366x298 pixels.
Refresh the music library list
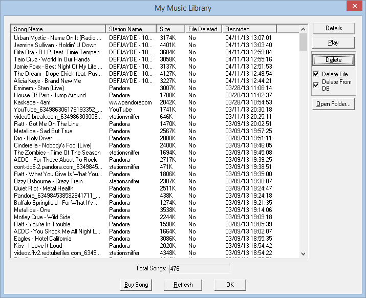tap(183, 285)
